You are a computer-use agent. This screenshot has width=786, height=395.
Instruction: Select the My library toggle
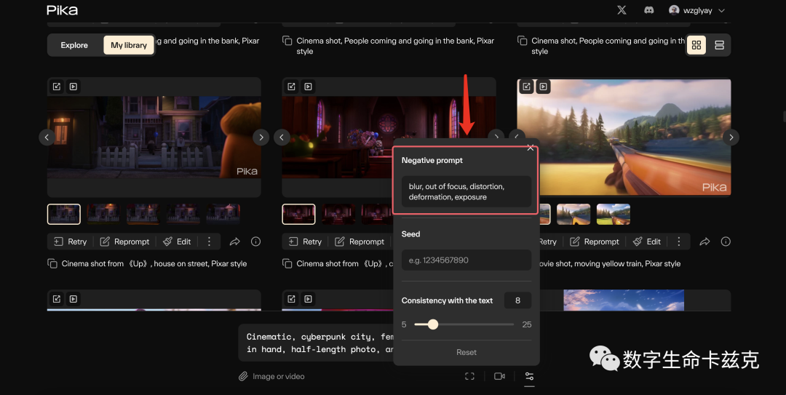click(x=129, y=45)
